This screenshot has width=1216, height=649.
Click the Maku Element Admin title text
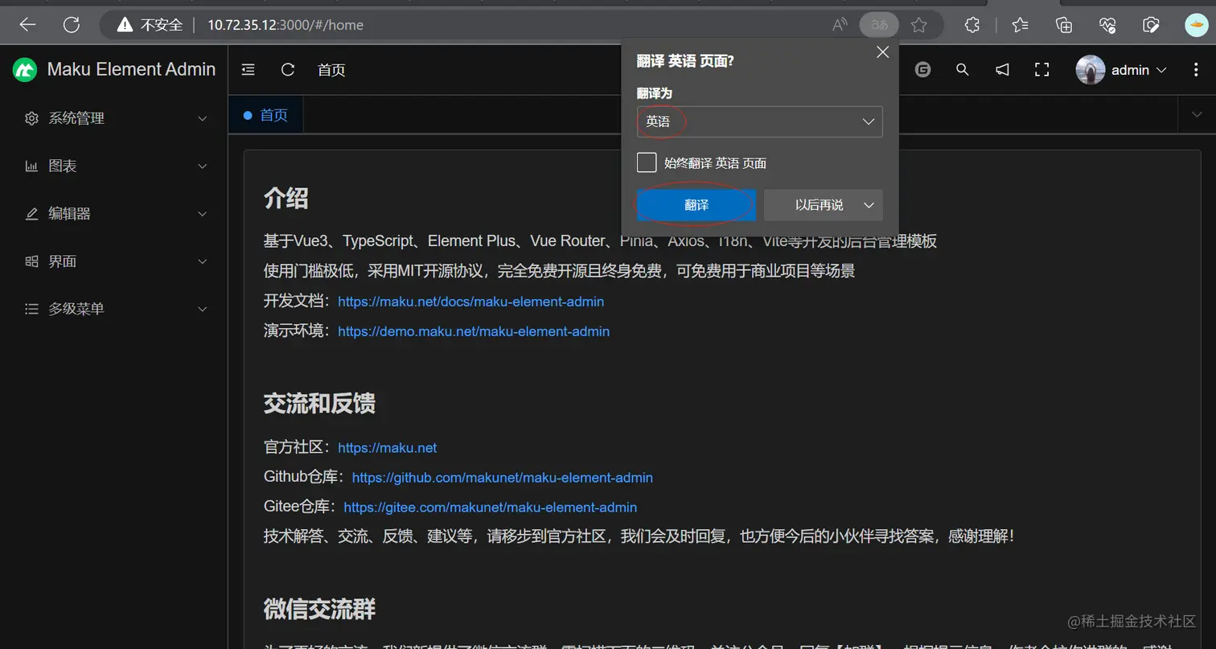pos(131,69)
